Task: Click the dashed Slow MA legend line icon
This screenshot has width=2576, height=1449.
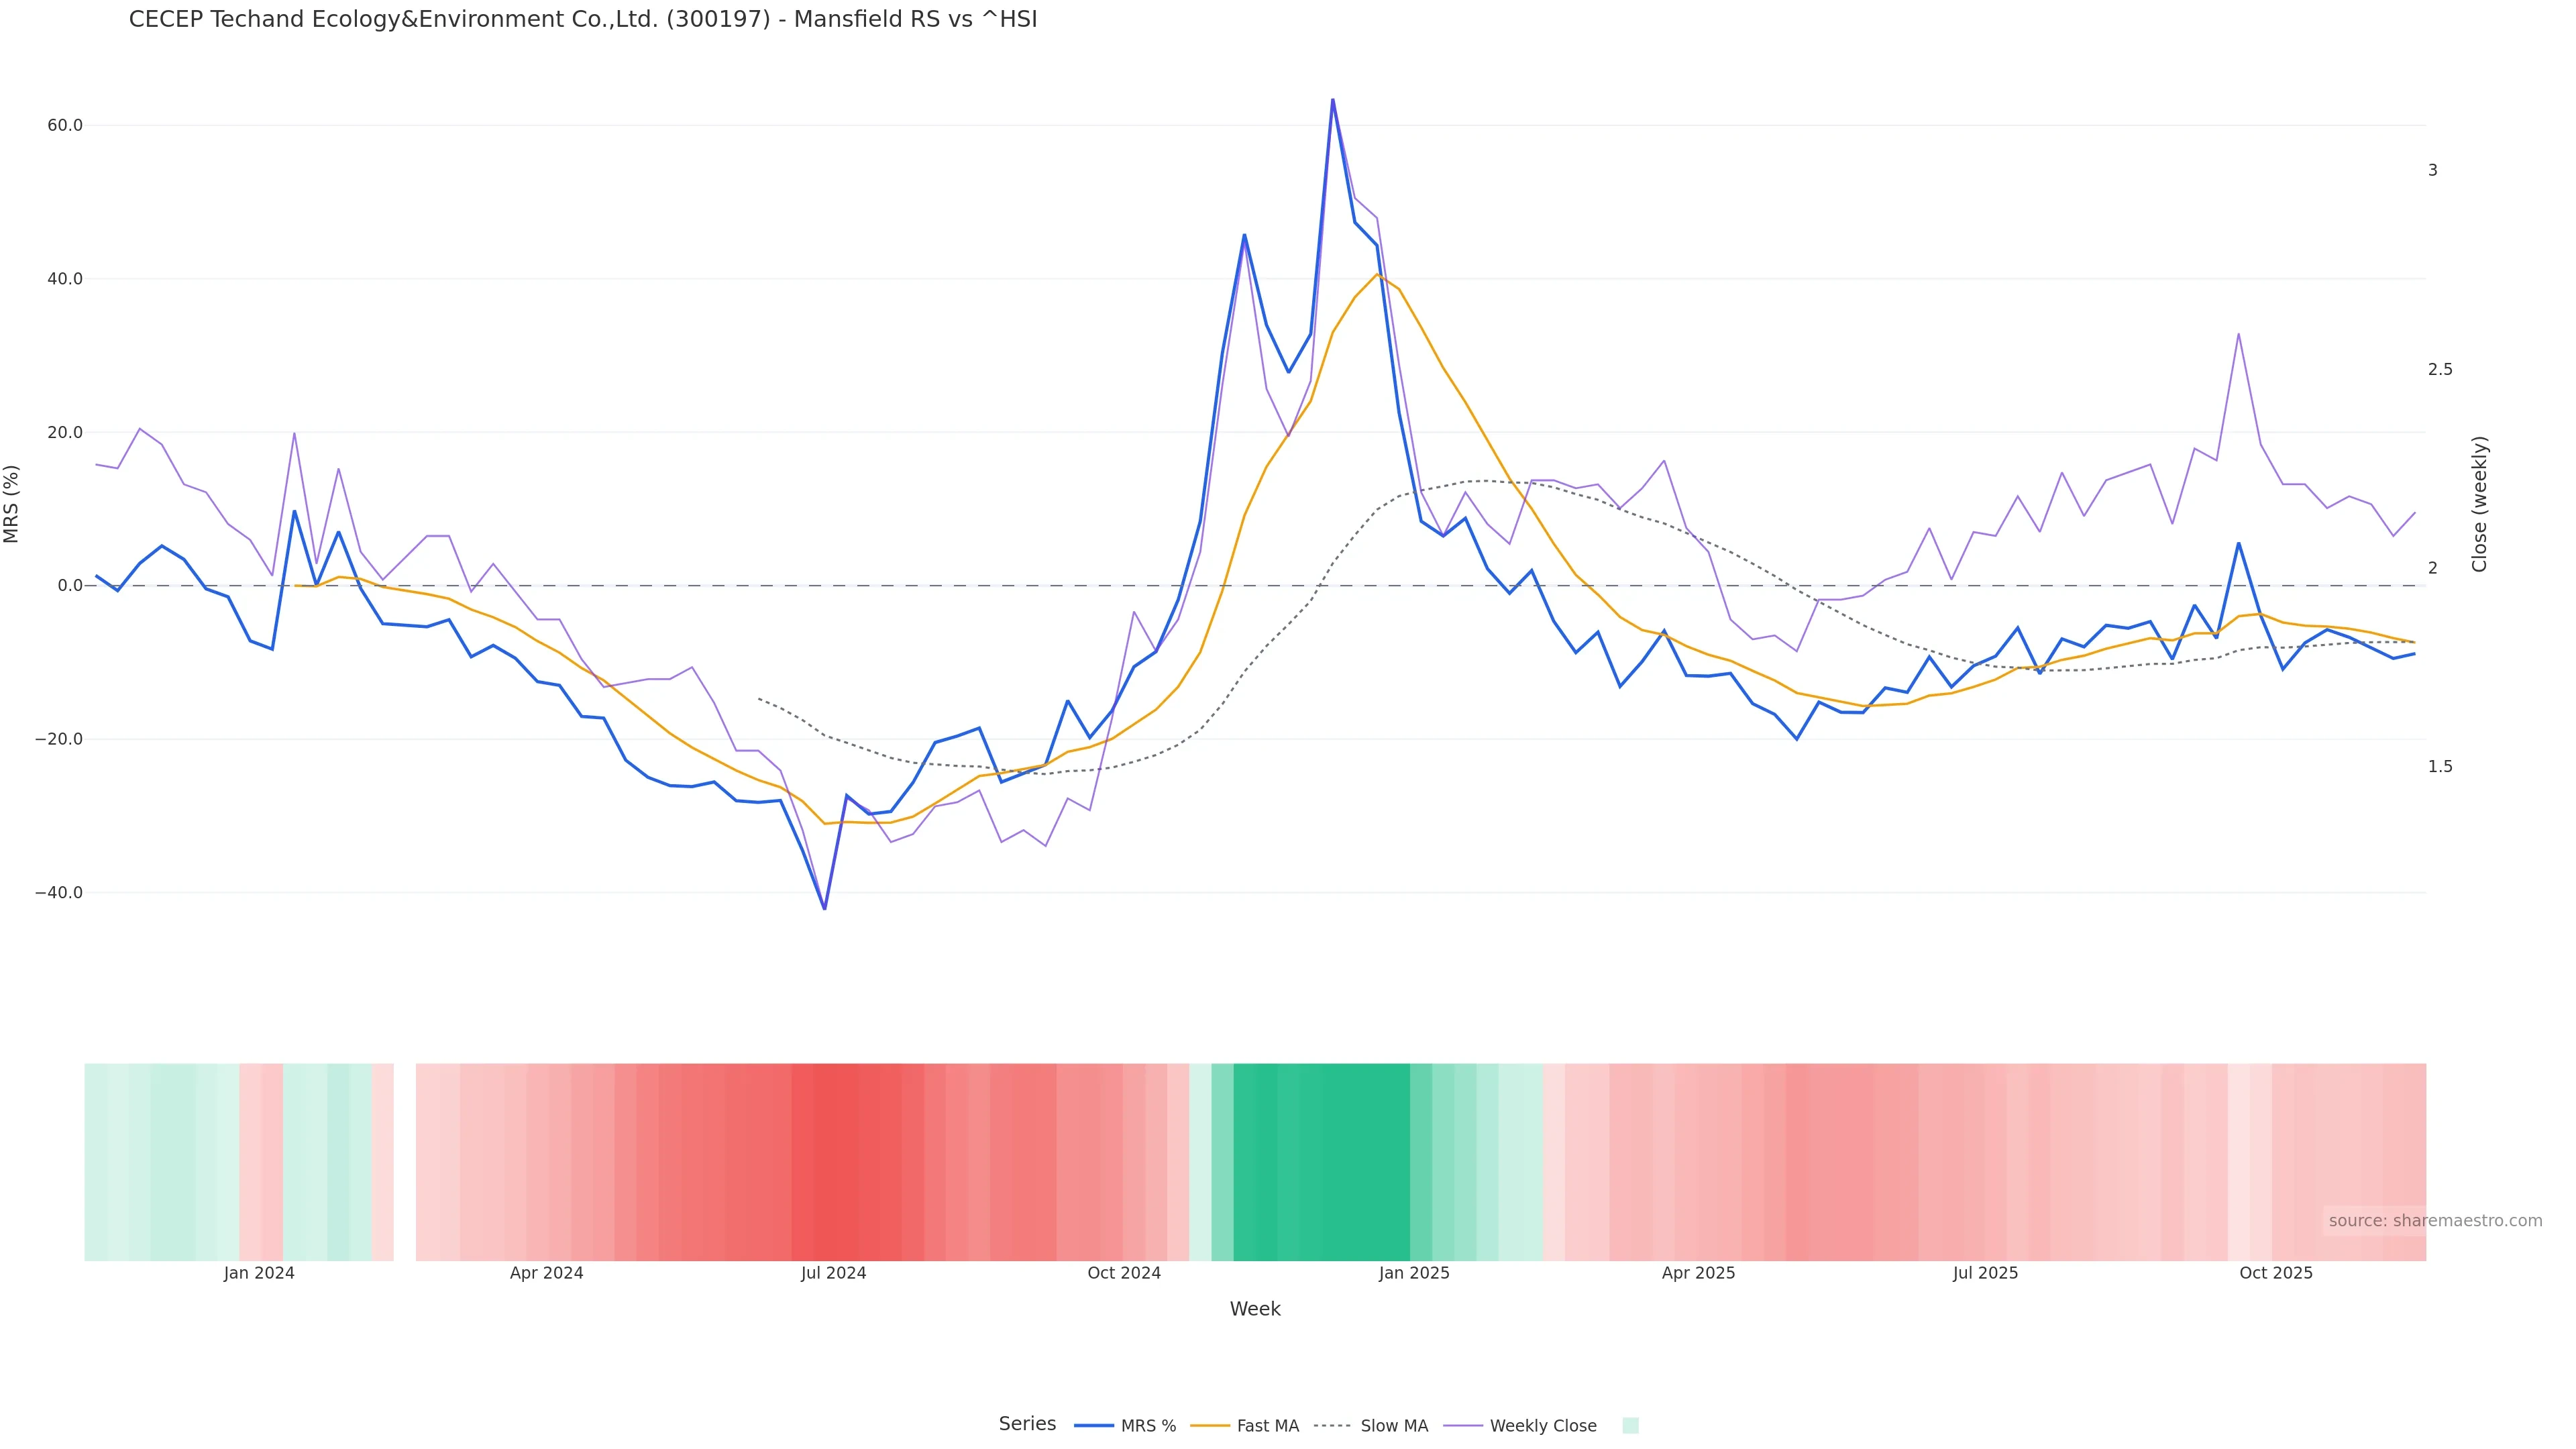Action: tap(1332, 1426)
